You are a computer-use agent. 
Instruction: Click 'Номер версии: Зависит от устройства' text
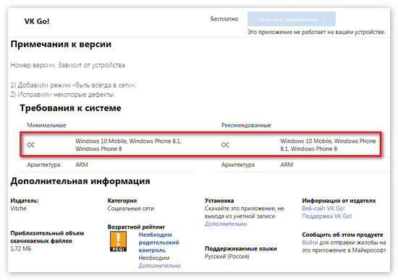click(x=68, y=65)
